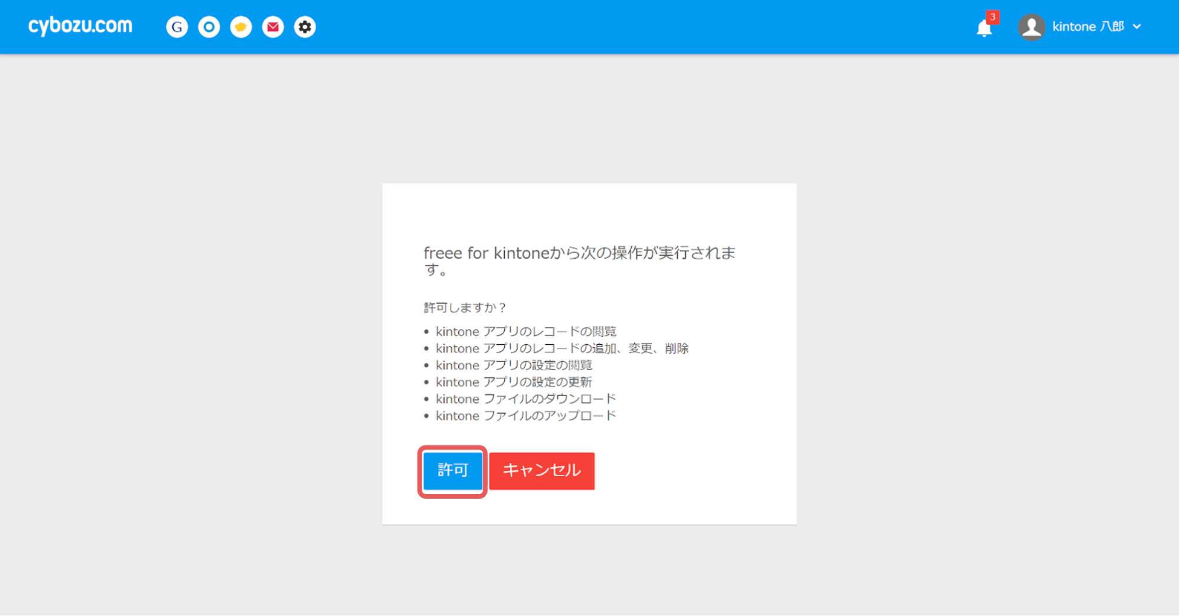This screenshot has width=1179, height=616.
Task: Click the 許可しますか？ text
Action: 465,308
